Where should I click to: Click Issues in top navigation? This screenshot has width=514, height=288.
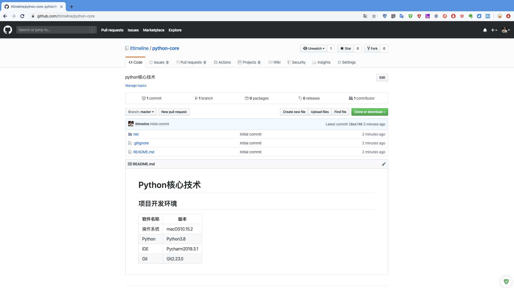click(133, 30)
